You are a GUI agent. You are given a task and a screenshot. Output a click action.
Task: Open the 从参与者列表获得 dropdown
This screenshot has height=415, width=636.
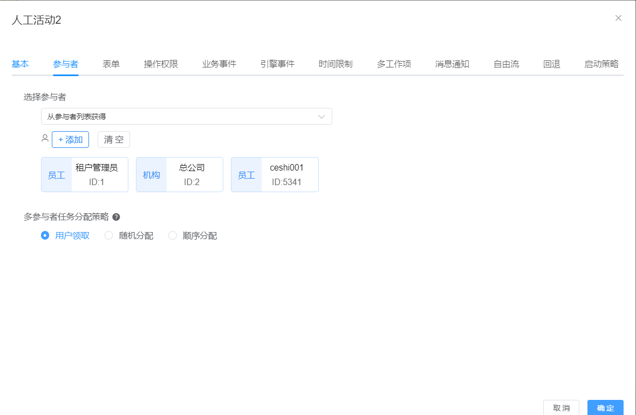(186, 117)
